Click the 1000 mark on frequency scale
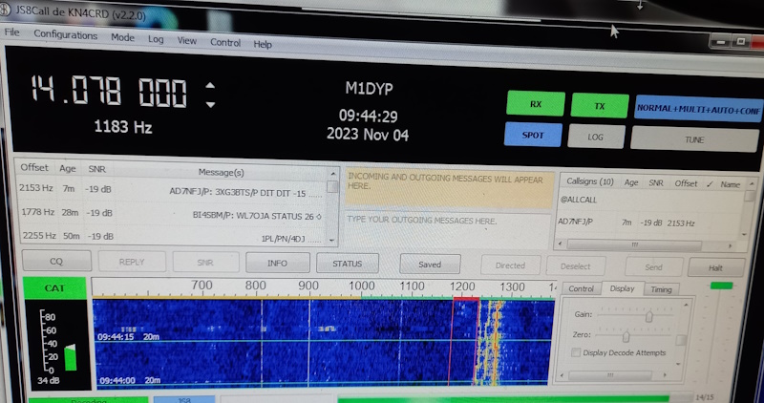The height and width of the screenshot is (403, 764). (x=361, y=286)
